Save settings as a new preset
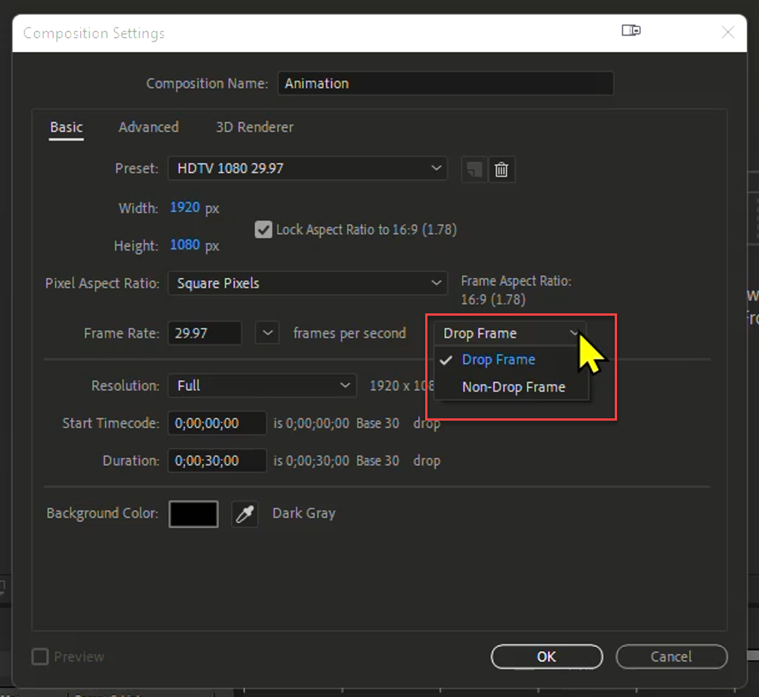This screenshot has height=697, width=759. click(x=474, y=169)
